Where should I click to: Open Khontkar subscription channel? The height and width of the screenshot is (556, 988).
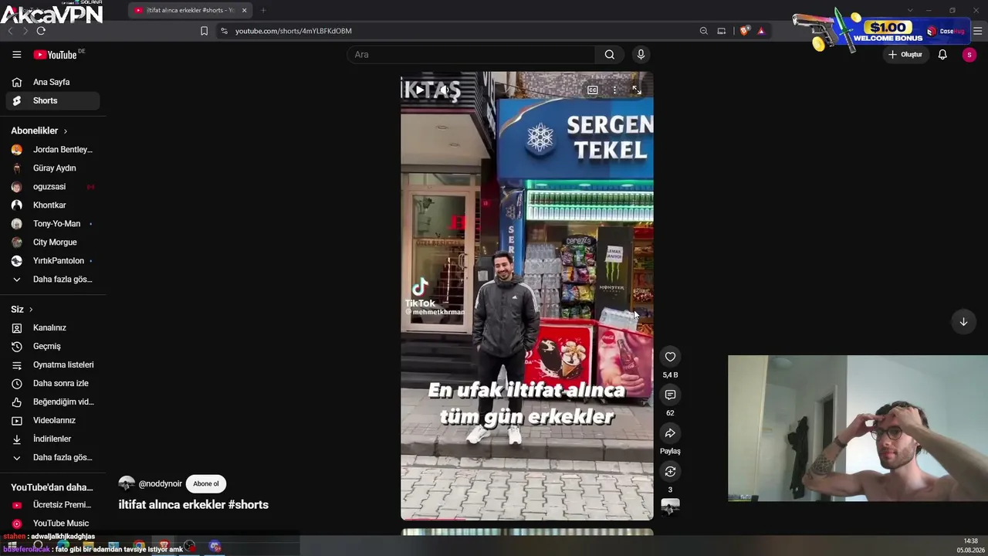point(52,205)
